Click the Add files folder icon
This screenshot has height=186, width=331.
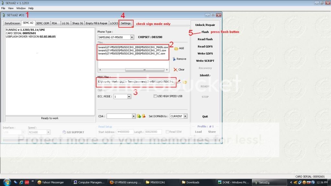coord(176,49)
